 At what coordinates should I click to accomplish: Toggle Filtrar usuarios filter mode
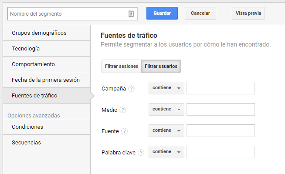tap(161, 66)
